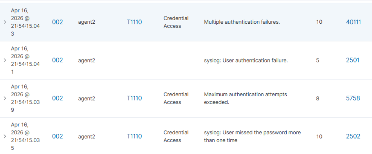Open rule ID 2502 link
This screenshot has width=372, height=154.
tap(353, 136)
